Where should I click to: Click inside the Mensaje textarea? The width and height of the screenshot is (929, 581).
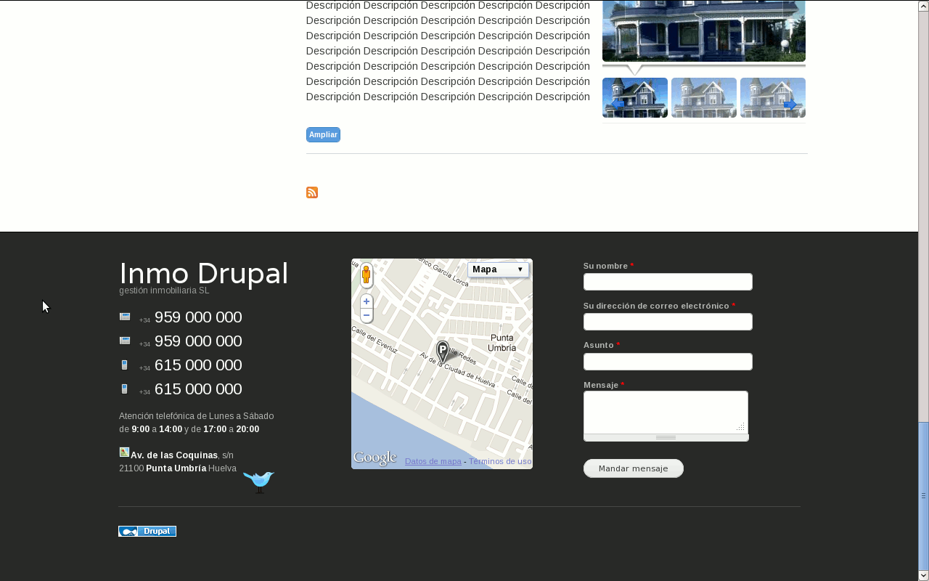[x=665, y=412]
